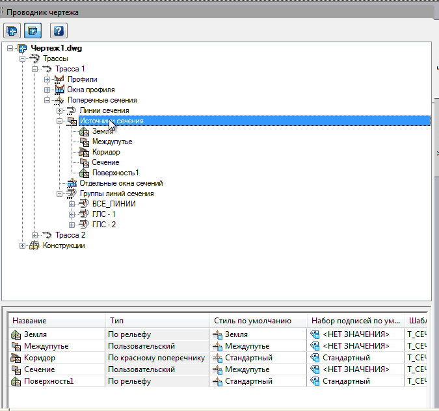Click the Отдельные окна сечений icon

pyautogui.click(x=72, y=183)
